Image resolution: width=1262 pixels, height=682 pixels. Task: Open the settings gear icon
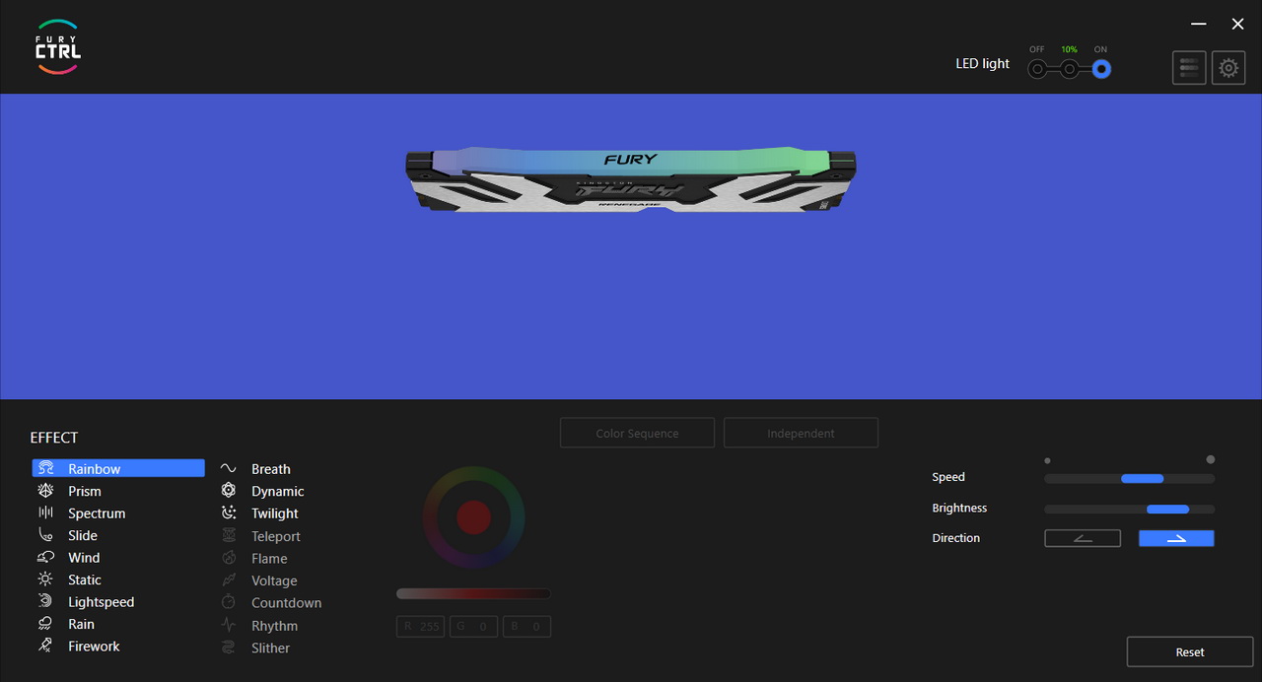[1228, 68]
